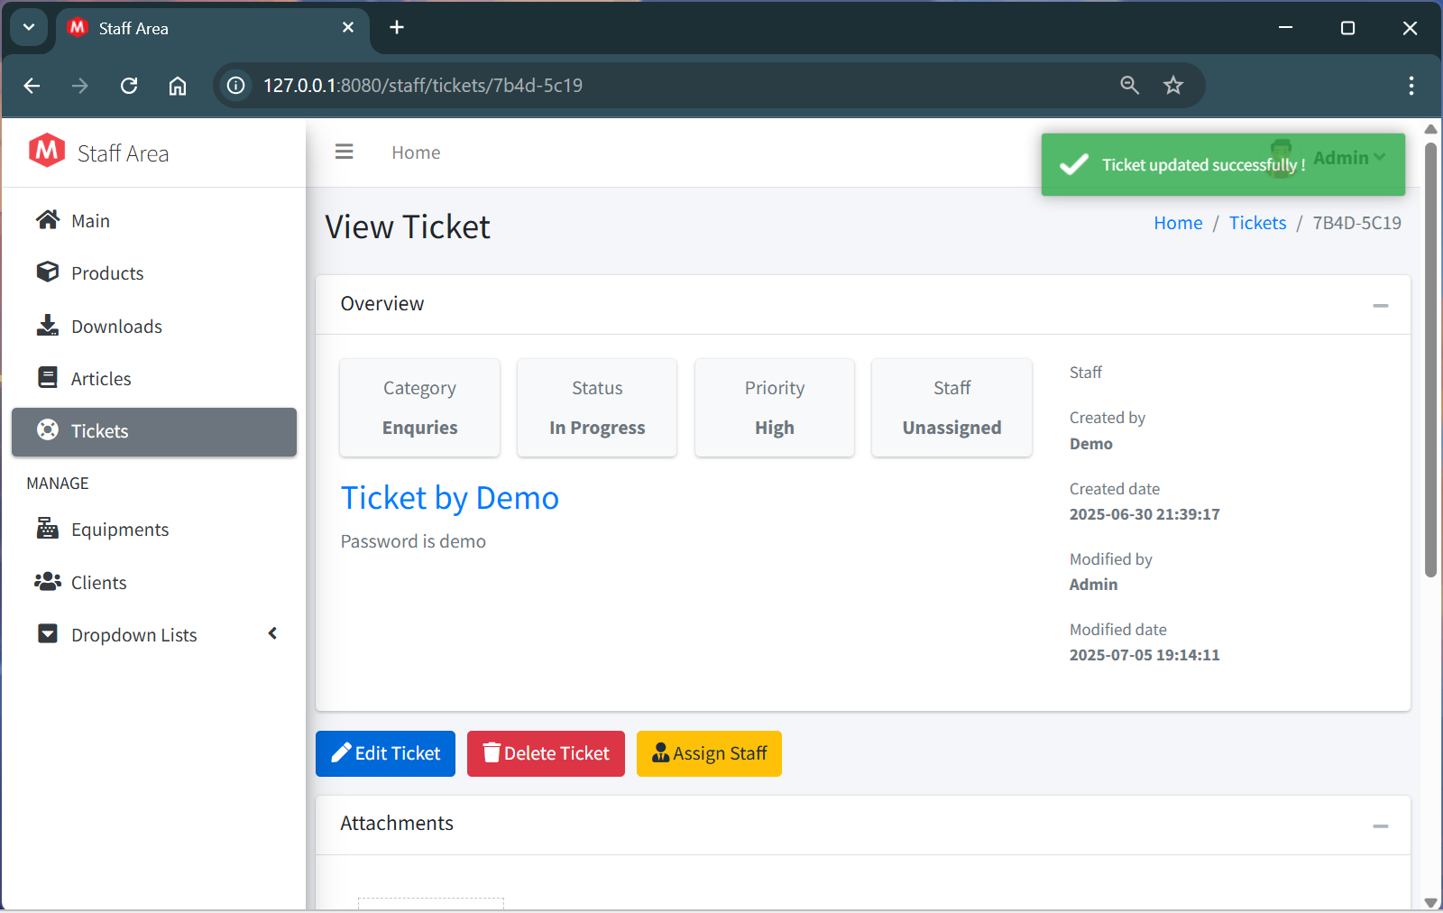The height and width of the screenshot is (913, 1443).
Task: Click the page vertical scrollbar
Action: tap(1430, 361)
